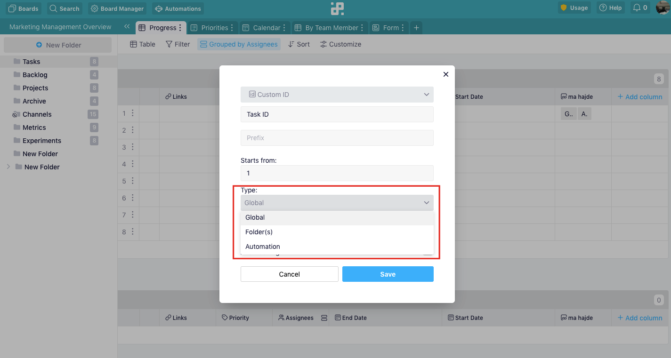Open the Sort options
Screen dimensions: 671x358
pos(299,44)
